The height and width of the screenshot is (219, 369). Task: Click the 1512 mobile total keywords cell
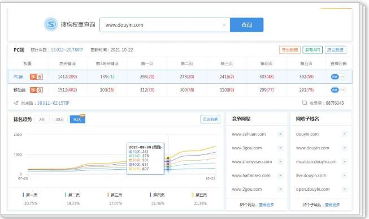click(67, 90)
